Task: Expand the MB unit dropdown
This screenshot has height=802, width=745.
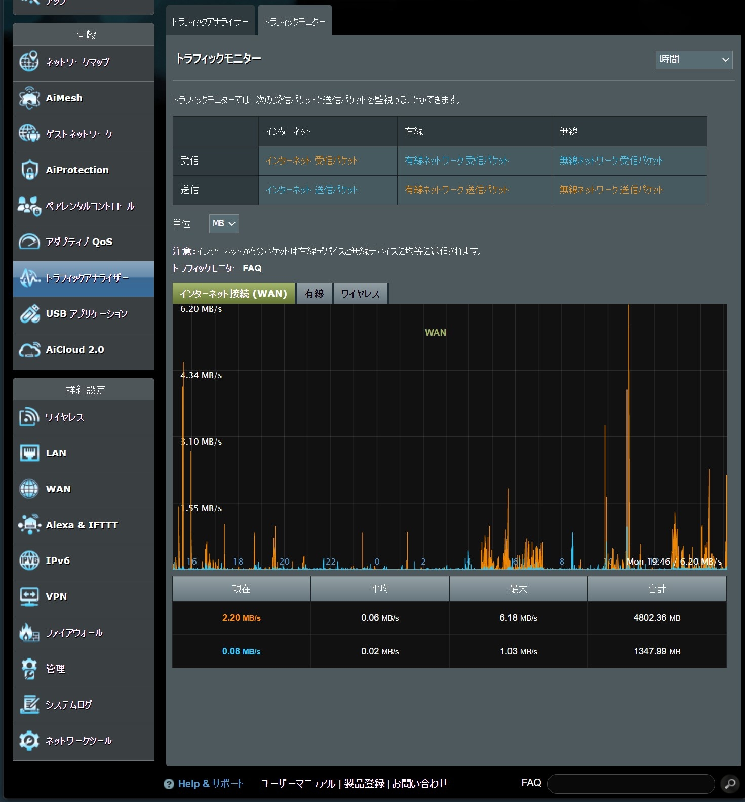Action: click(x=223, y=223)
